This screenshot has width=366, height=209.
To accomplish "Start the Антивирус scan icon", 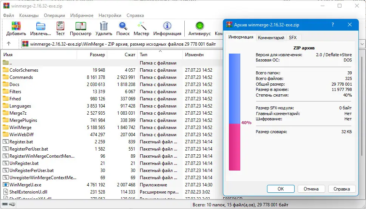I will pos(199,26).
